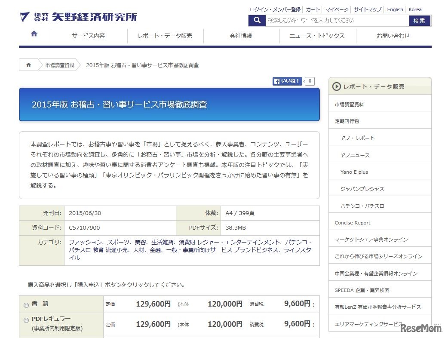The height and width of the screenshot is (338, 448).
Task: Switch the site language to English
Action: [x=395, y=9]
